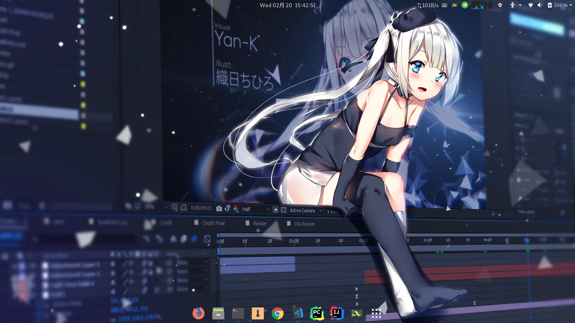This screenshot has width=575, height=323.
Task: Launch IntelliJ IDEA from the dock
Action: point(337,313)
